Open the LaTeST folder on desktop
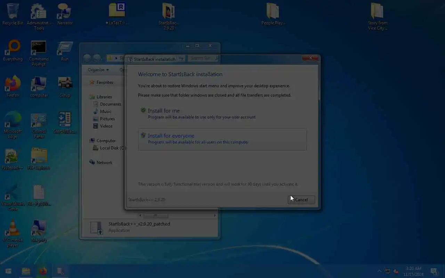Screen dimensions: 445x278 pyautogui.click(x=117, y=14)
